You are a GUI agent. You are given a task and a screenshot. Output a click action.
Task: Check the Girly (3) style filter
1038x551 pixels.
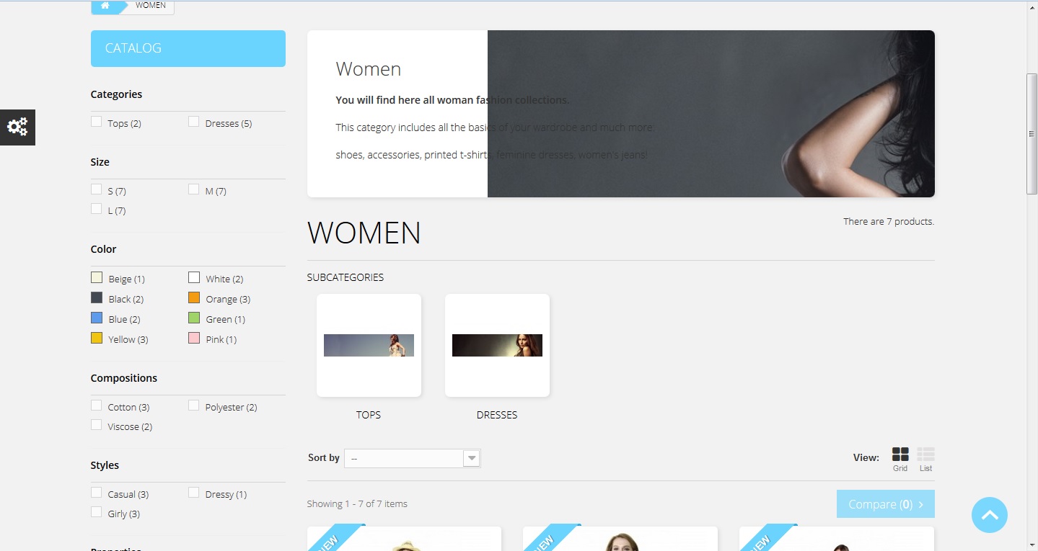97,512
